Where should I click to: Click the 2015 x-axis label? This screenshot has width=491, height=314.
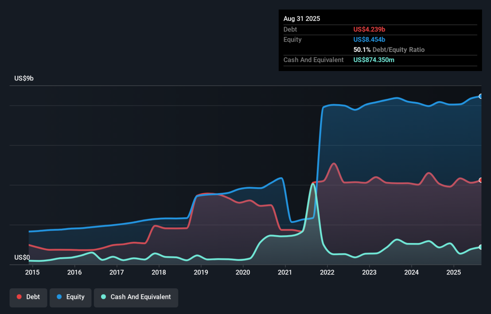(32, 272)
